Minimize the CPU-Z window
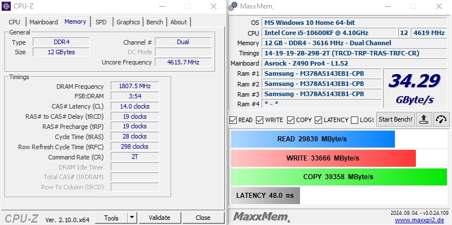 tap(162, 6)
